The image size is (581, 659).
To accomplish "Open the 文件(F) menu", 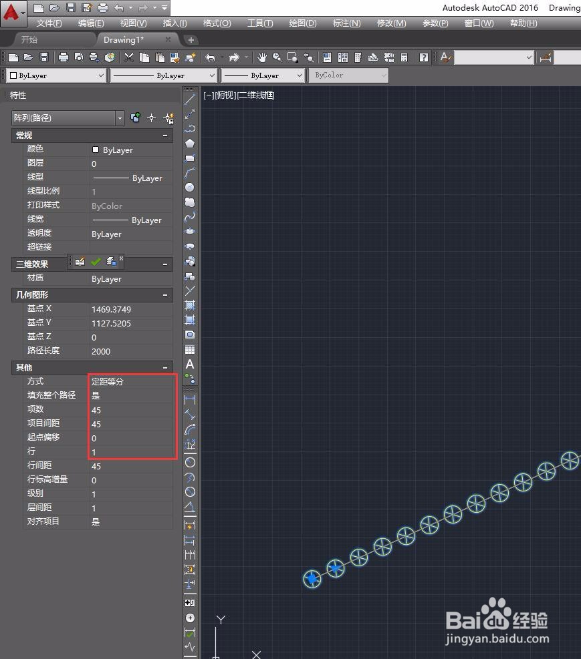I will [49, 23].
